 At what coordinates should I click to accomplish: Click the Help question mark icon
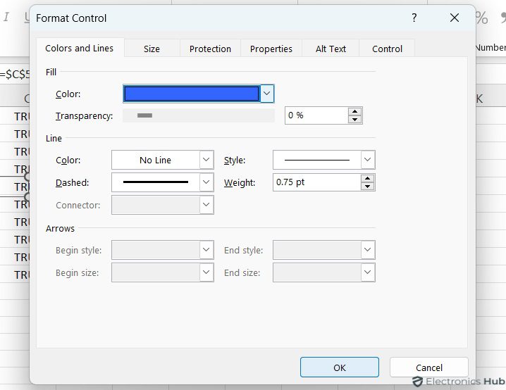click(x=414, y=18)
